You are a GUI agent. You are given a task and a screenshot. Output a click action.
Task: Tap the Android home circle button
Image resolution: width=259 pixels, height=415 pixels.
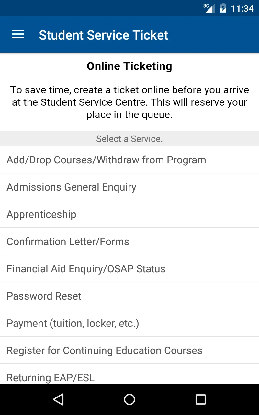click(x=129, y=399)
